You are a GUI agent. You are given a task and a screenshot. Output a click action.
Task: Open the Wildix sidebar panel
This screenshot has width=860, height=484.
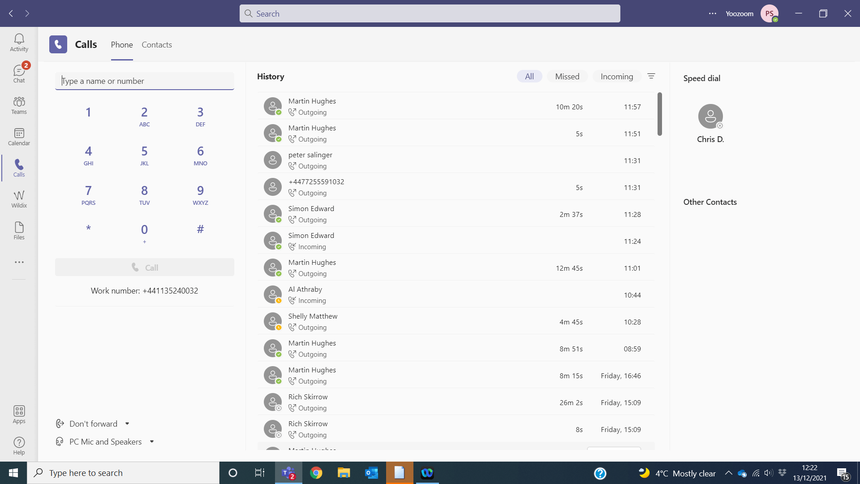pos(19,199)
